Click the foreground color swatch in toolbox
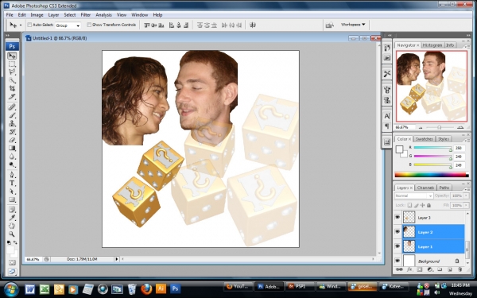This screenshot has height=298, width=477. [x=10, y=250]
